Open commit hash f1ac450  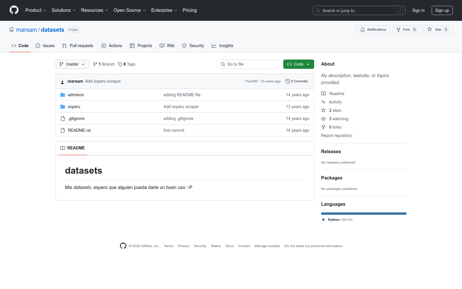(251, 81)
